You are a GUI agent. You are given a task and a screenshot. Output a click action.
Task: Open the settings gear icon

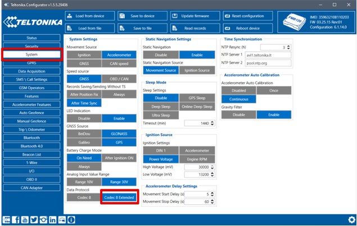[x=352, y=220]
